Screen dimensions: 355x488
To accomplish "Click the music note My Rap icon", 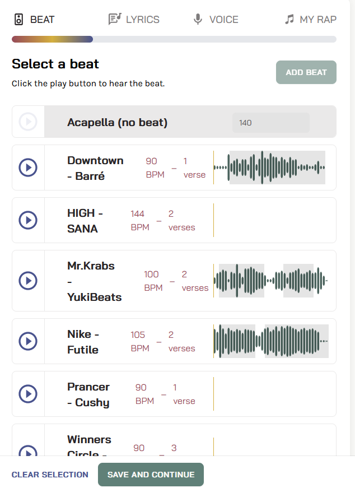I will (289, 20).
